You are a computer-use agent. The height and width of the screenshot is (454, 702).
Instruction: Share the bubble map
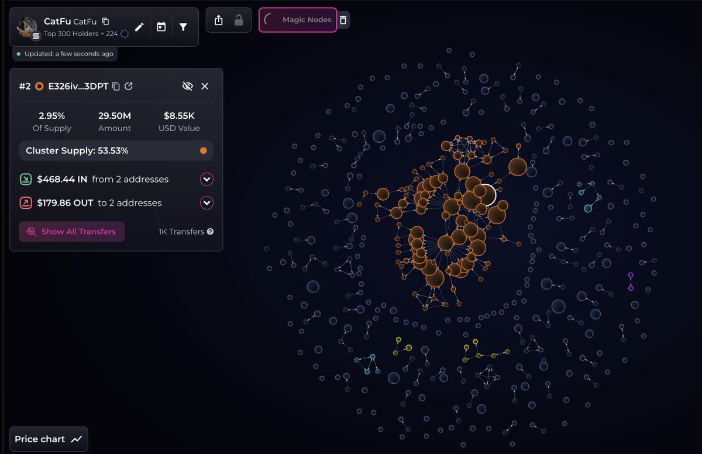(219, 20)
